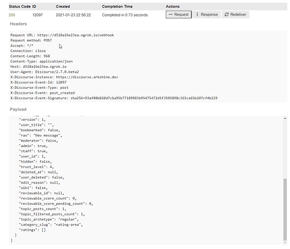Click the refresh icon on Redeliver

click(226, 14)
